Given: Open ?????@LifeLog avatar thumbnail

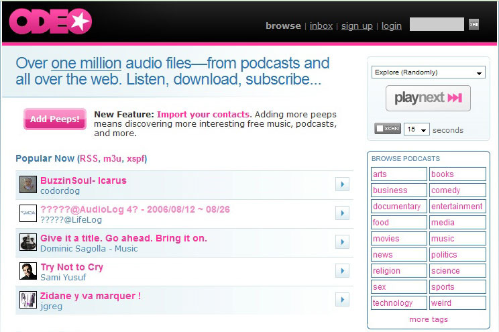Looking at the screenshot, I should coord(28,213).
